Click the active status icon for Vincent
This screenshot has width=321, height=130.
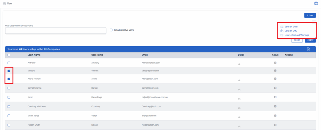point(275,71)
